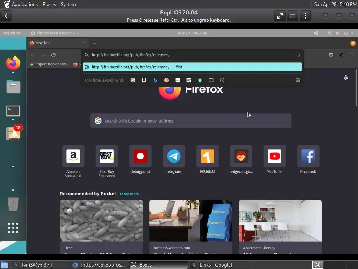
Task: Select the New Tab tab
Action: pos(57,43)
